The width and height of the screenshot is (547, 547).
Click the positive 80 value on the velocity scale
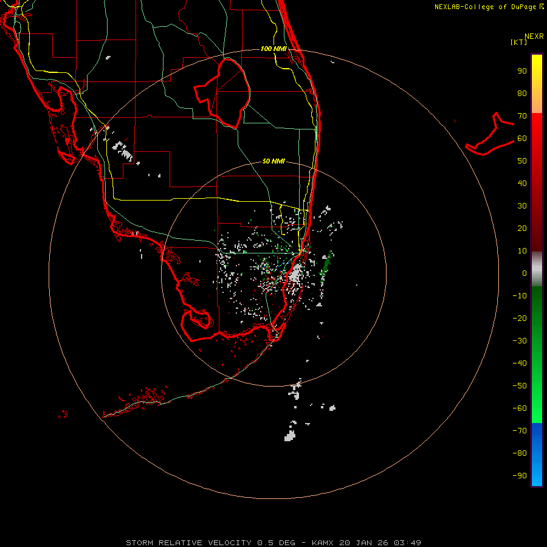click(522, 93)
